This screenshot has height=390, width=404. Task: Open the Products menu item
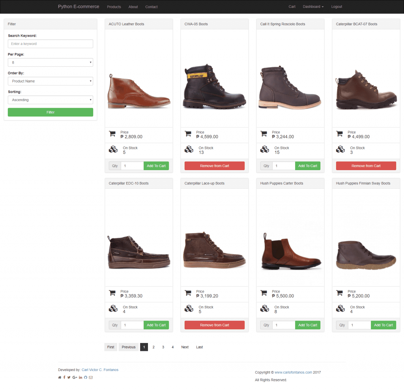point(114,6)
